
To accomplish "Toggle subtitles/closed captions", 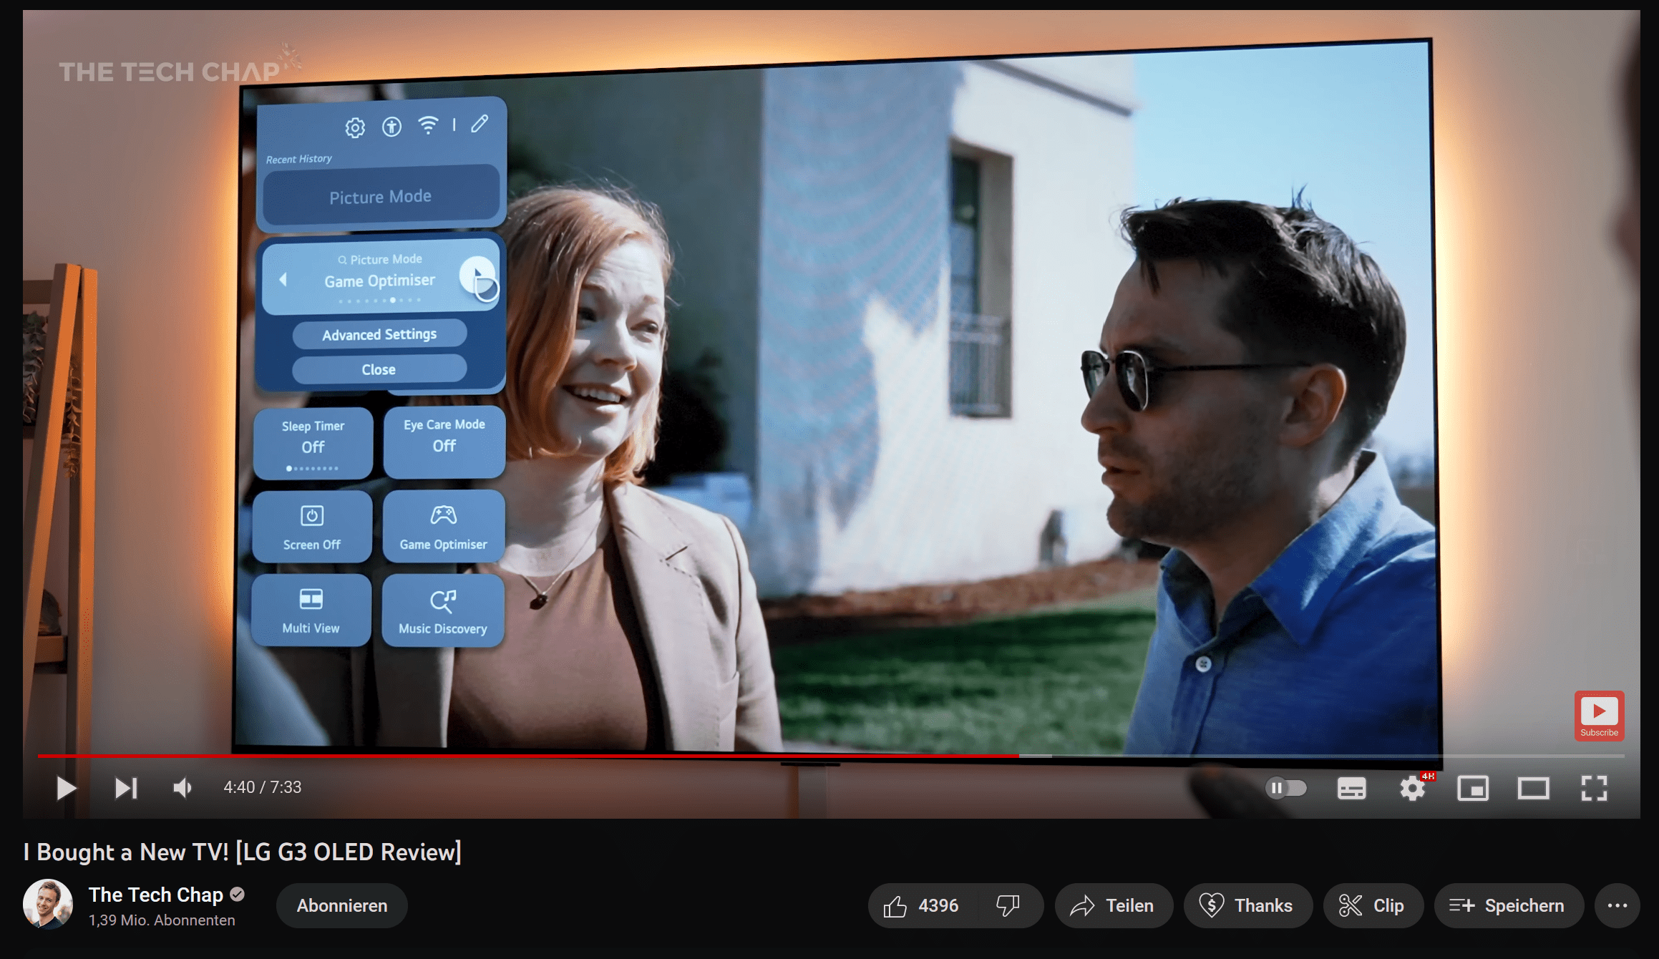I will coord(1351,788).
